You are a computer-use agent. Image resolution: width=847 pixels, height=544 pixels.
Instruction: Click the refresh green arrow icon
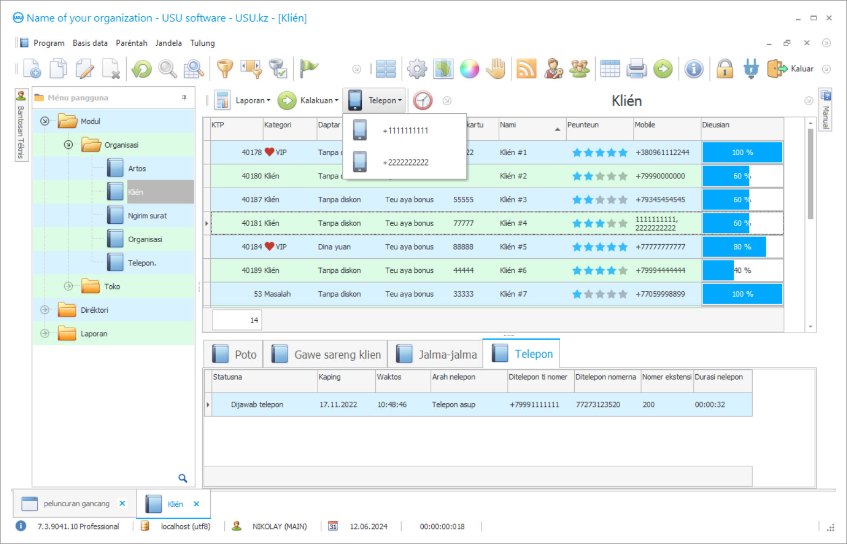coord(142,69)
